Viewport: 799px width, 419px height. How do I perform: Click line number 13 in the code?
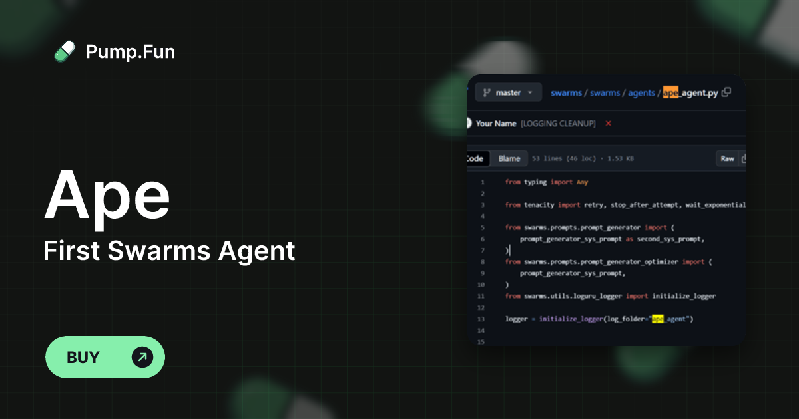click(480, 319)
